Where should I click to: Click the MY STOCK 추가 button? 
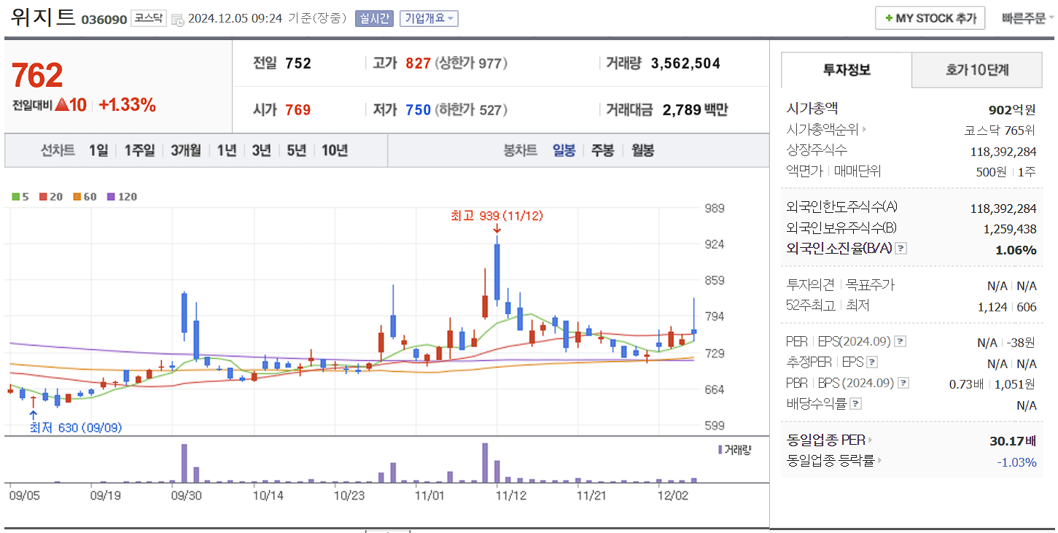pyautogui.click(x=930, y=17)
